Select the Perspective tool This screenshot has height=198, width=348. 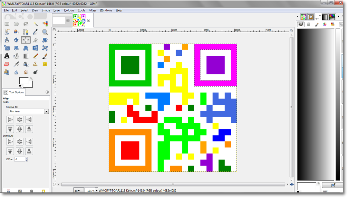point(26,48)
